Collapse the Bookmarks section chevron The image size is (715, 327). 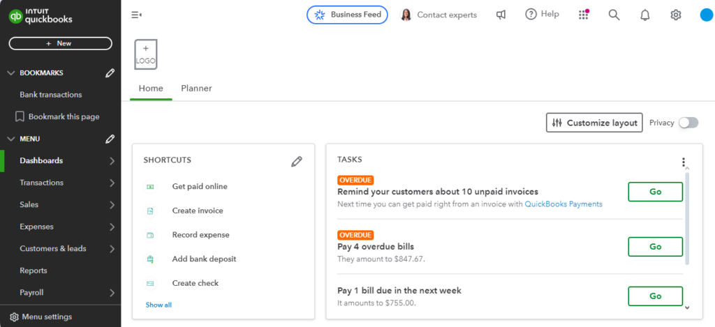click(11, 73)
